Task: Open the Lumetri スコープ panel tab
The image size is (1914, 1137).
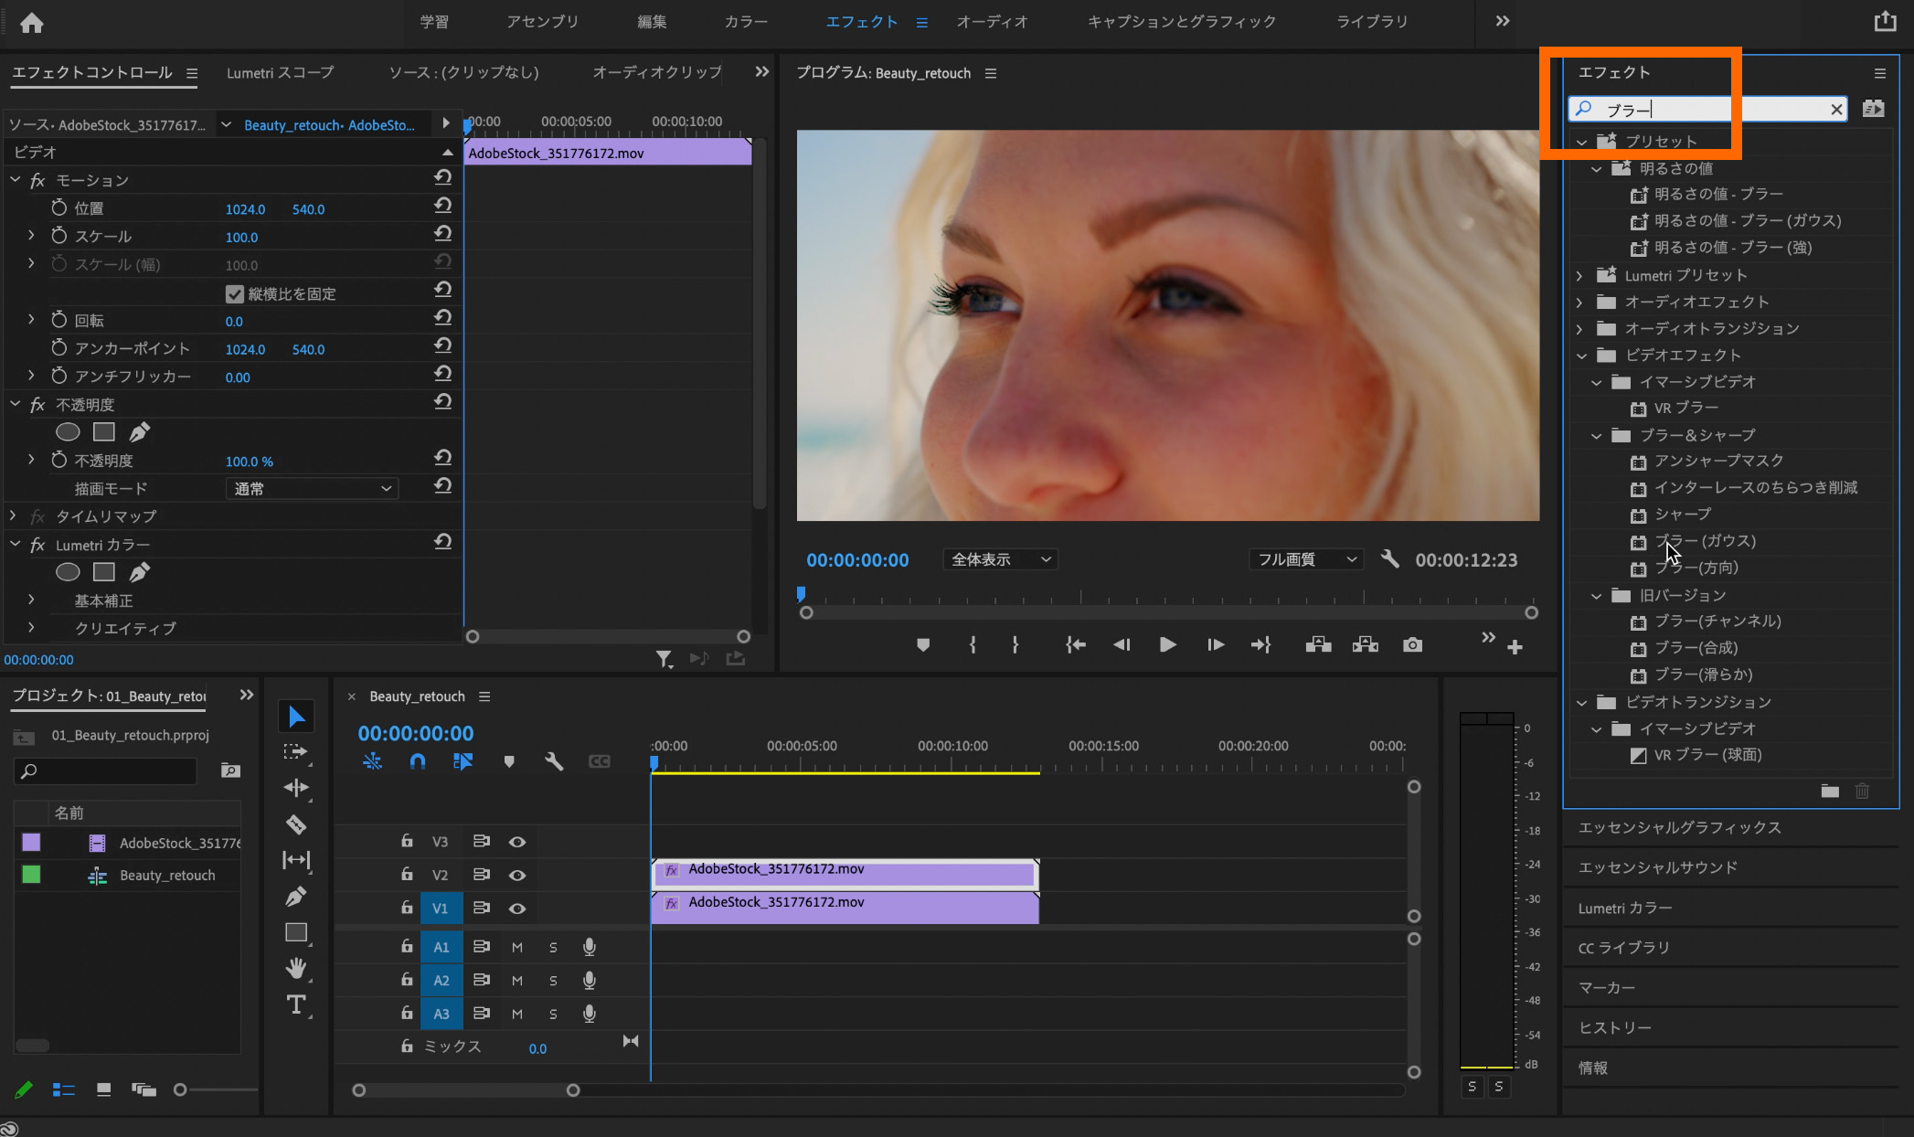Action: tap(280, 72)
